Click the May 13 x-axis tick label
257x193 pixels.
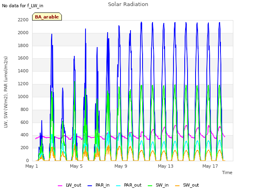(x=165, y=166)
